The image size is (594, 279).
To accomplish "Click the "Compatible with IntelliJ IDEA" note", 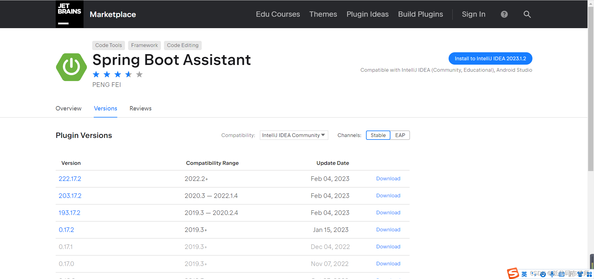I will pos(446,70).
